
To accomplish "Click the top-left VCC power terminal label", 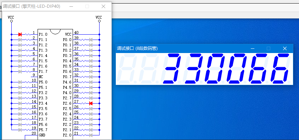I will pyautogui.click(x=11, y=17).
